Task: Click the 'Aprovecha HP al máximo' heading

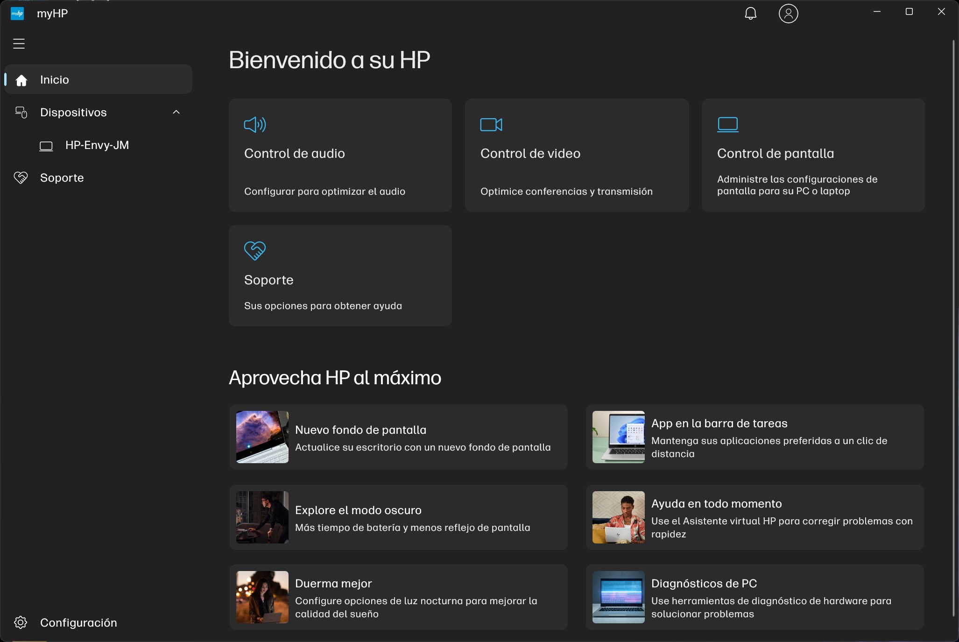Action: (335, 378)
